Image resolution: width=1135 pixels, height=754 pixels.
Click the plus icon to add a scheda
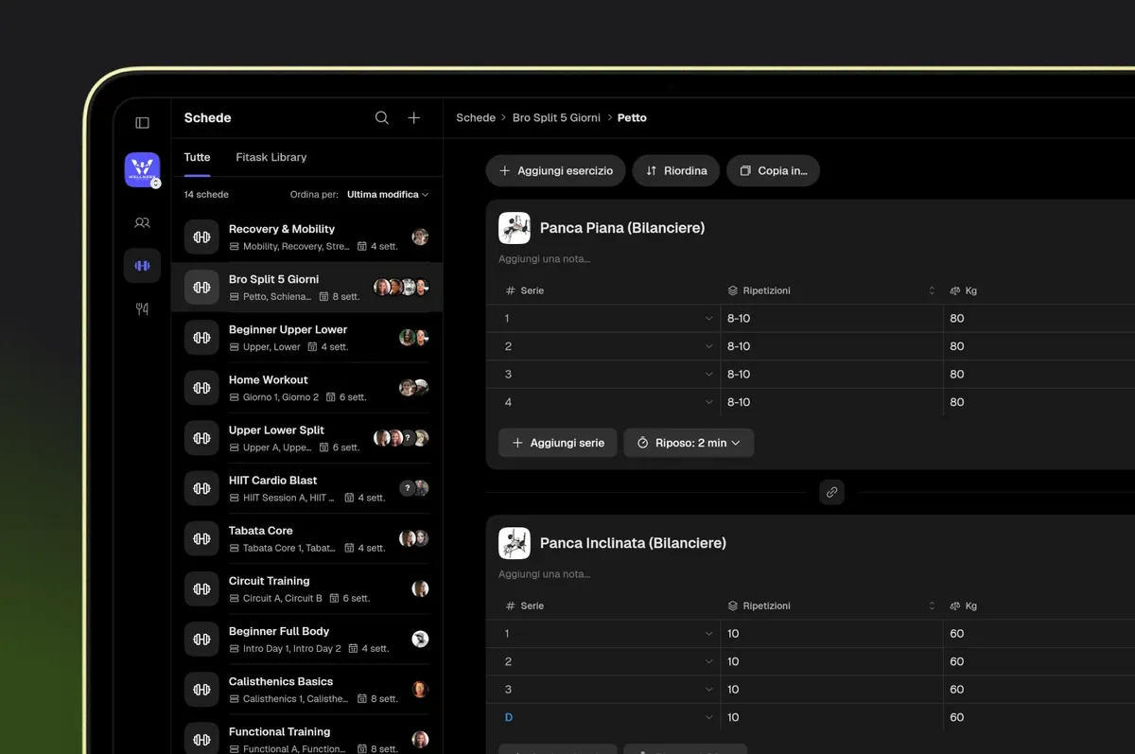coord(414,118)
